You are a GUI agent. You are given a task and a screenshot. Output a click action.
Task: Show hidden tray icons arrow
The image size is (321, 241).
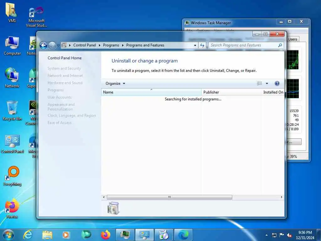266,235
